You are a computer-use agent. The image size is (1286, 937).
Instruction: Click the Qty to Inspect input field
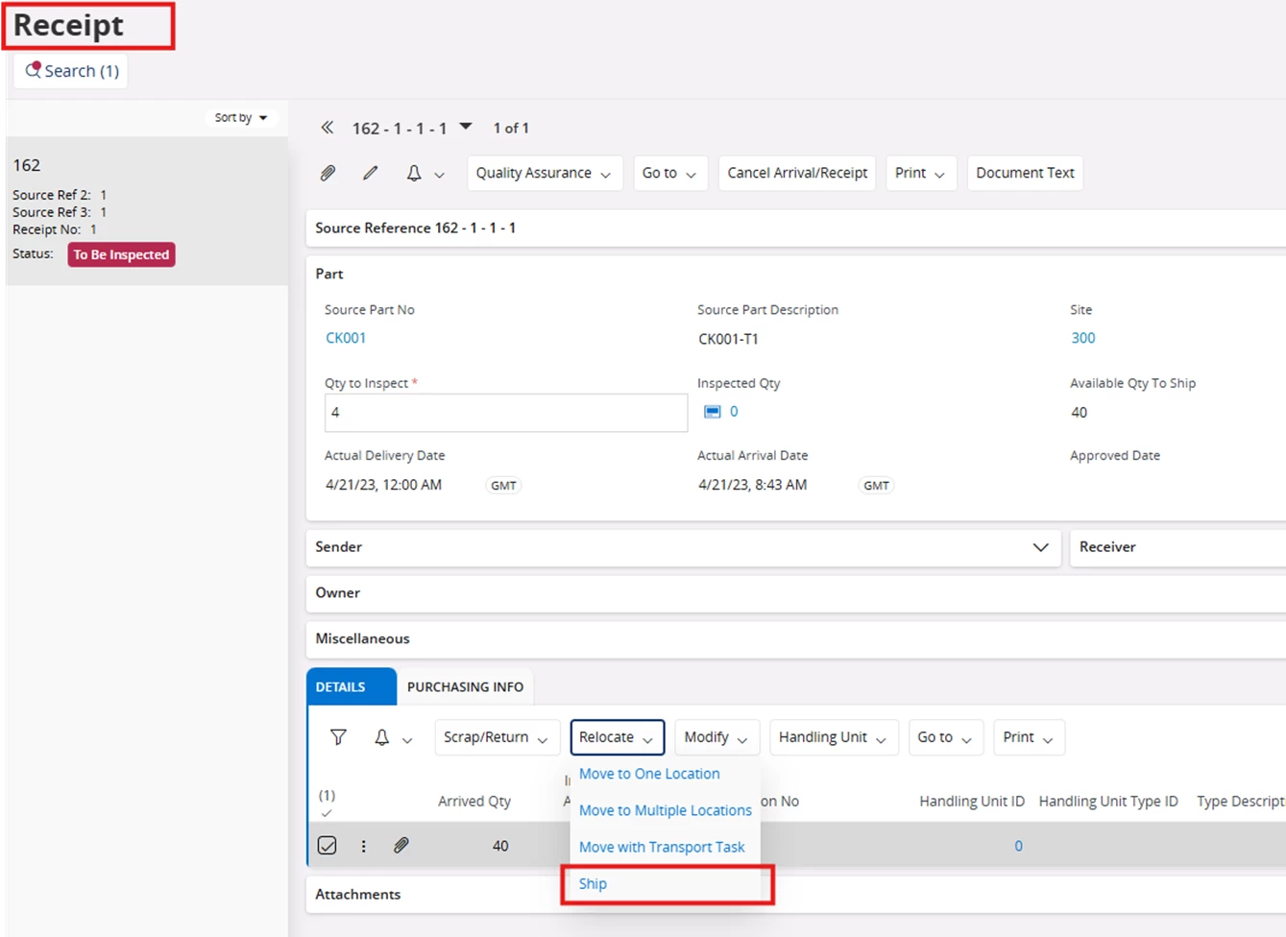click(x=505, y=413)
